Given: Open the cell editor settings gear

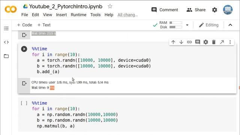Looking at the screenshot, I should click(x=205, y=42).
